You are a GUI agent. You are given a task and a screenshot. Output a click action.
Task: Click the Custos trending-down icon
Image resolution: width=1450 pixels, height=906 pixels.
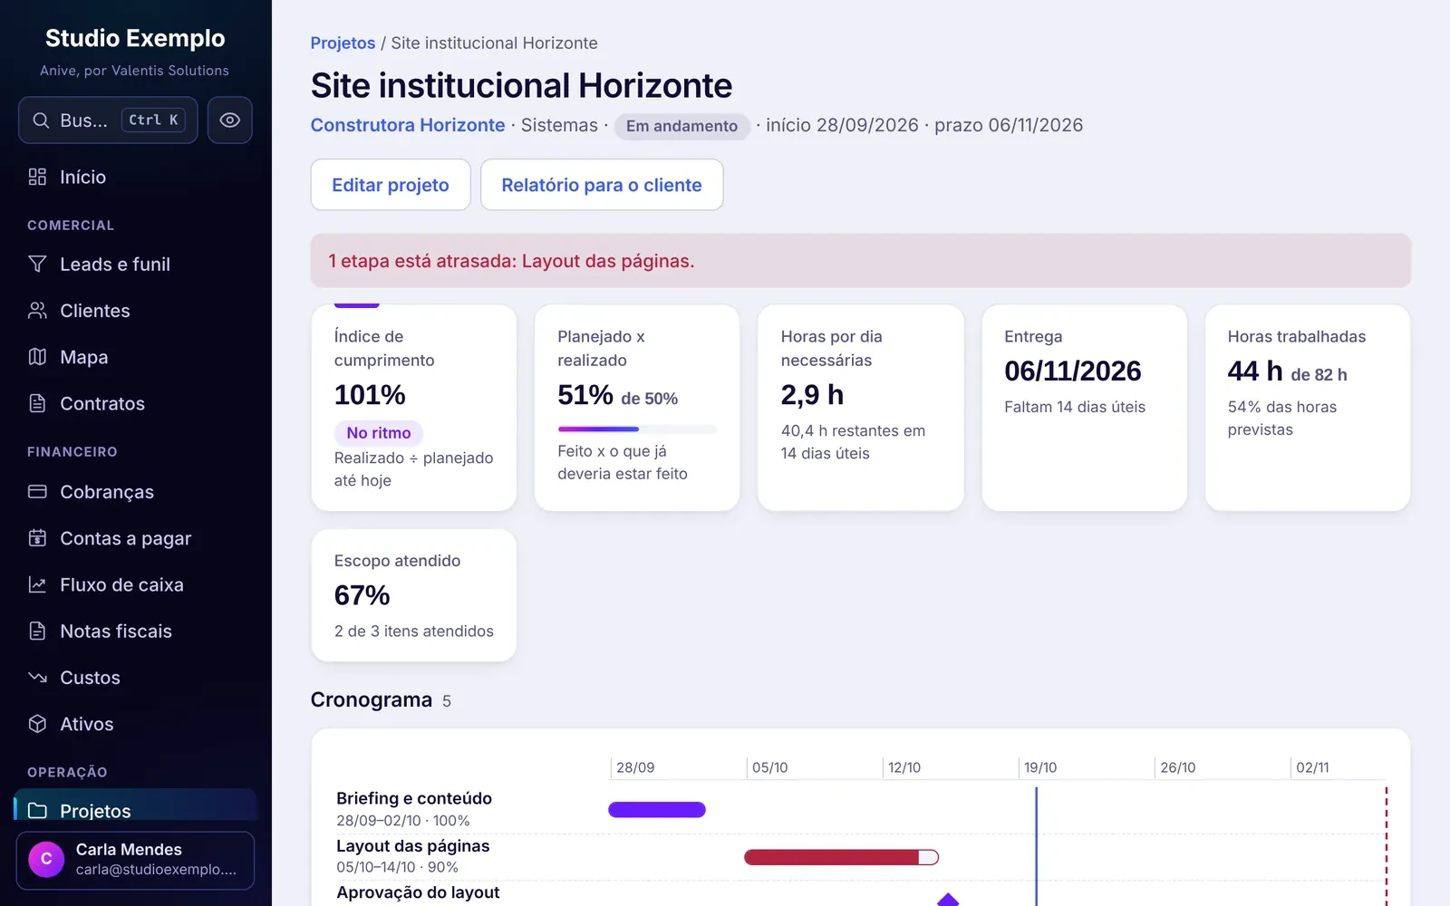point(37,678)
